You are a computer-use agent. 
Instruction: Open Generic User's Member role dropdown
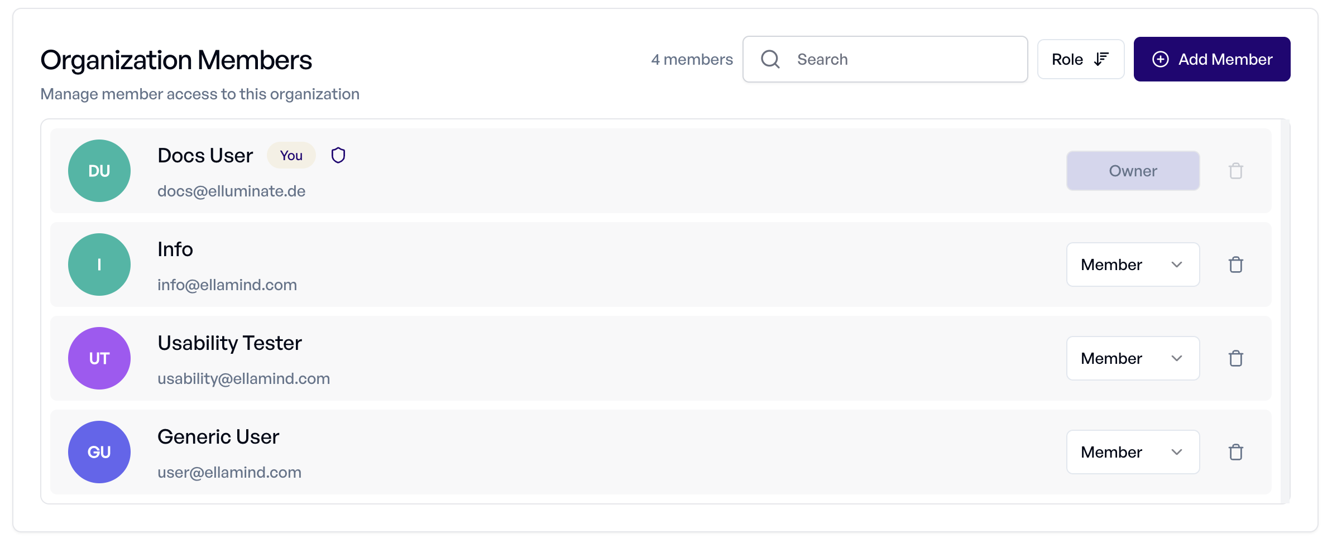(x=1133, y=452)
